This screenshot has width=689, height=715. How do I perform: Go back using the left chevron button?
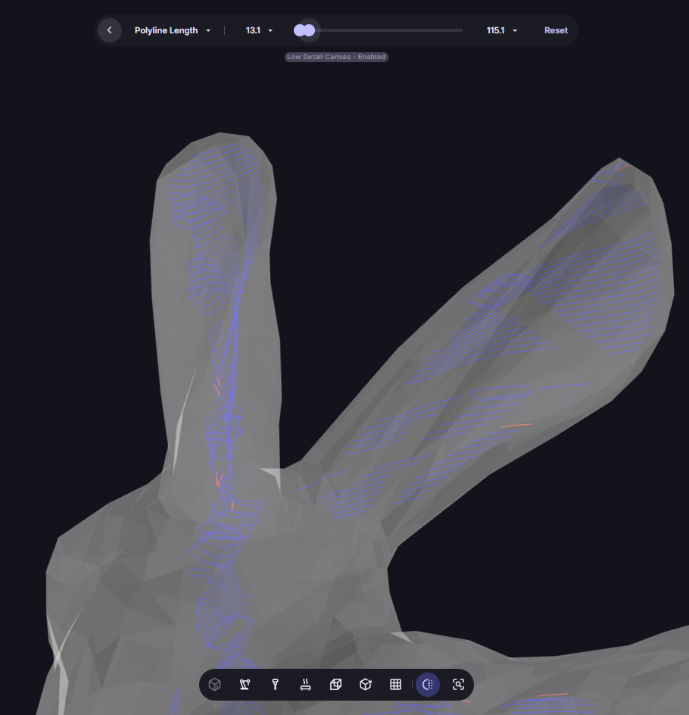[x=110, y=30]
